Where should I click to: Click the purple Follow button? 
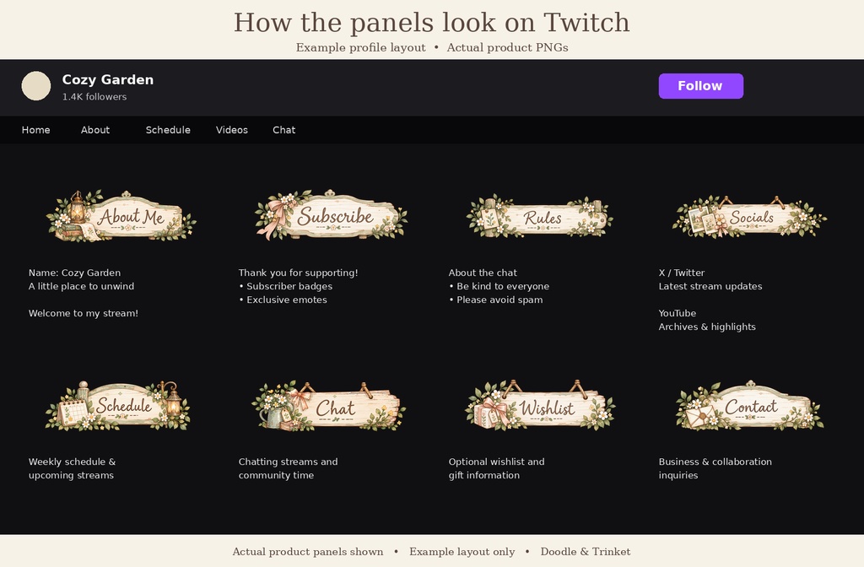pyautogui.click(x=701, y=86)
